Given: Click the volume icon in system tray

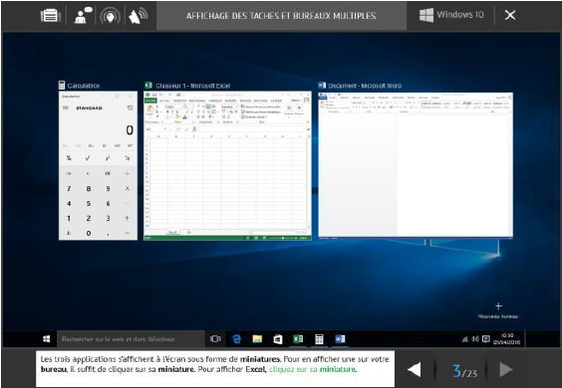Looking at the screenshot, I should tap(475, 338).
